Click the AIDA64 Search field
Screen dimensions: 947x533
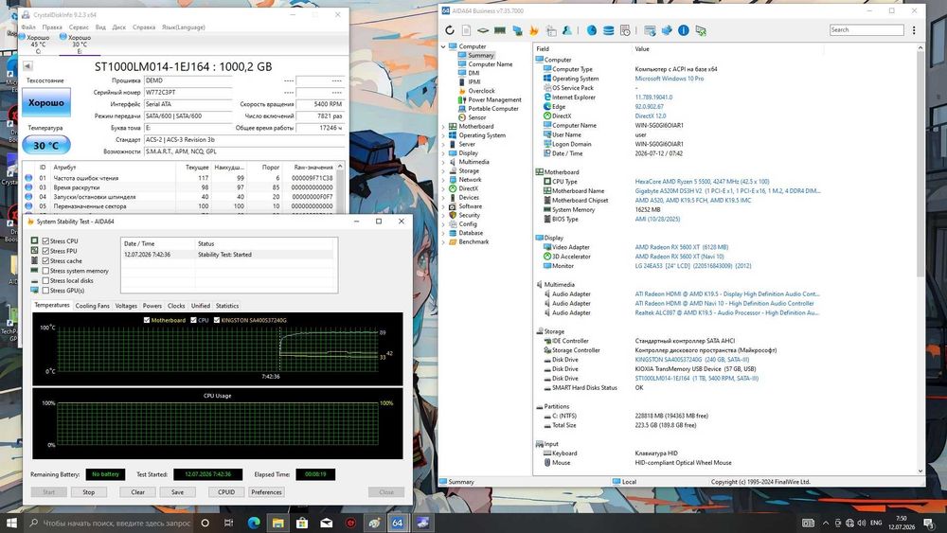point(867,29)
